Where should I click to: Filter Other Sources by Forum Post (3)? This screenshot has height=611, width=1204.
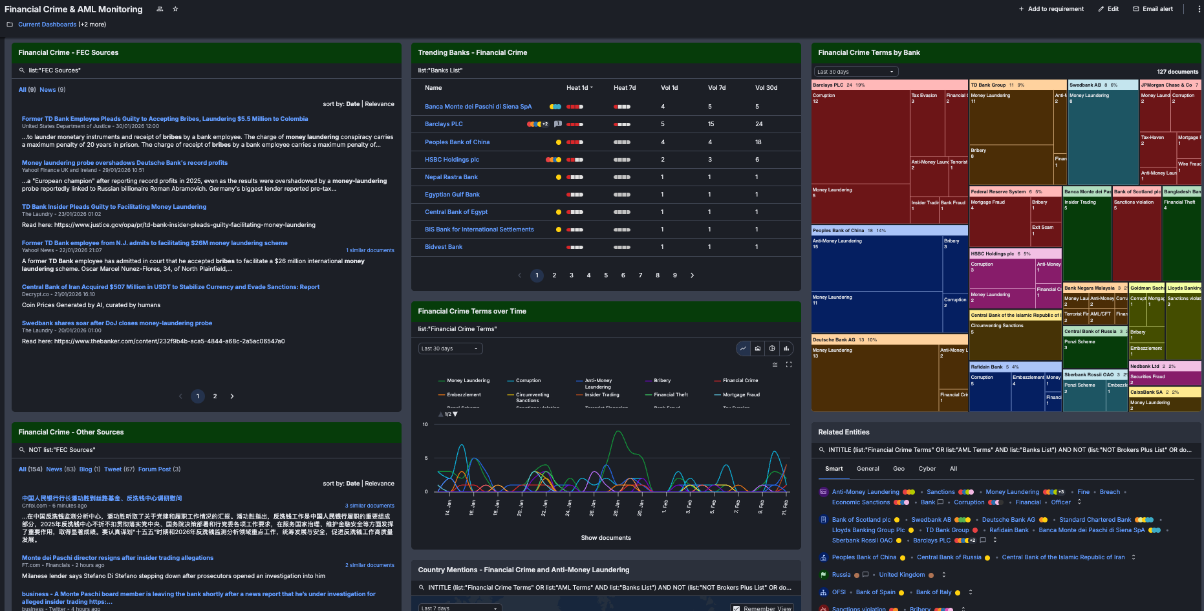pyautogui.click(x=160, y=469)
